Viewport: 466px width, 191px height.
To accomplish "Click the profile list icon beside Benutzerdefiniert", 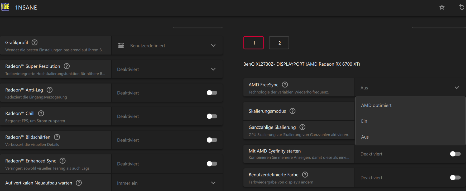I will (x=121, y=46).
